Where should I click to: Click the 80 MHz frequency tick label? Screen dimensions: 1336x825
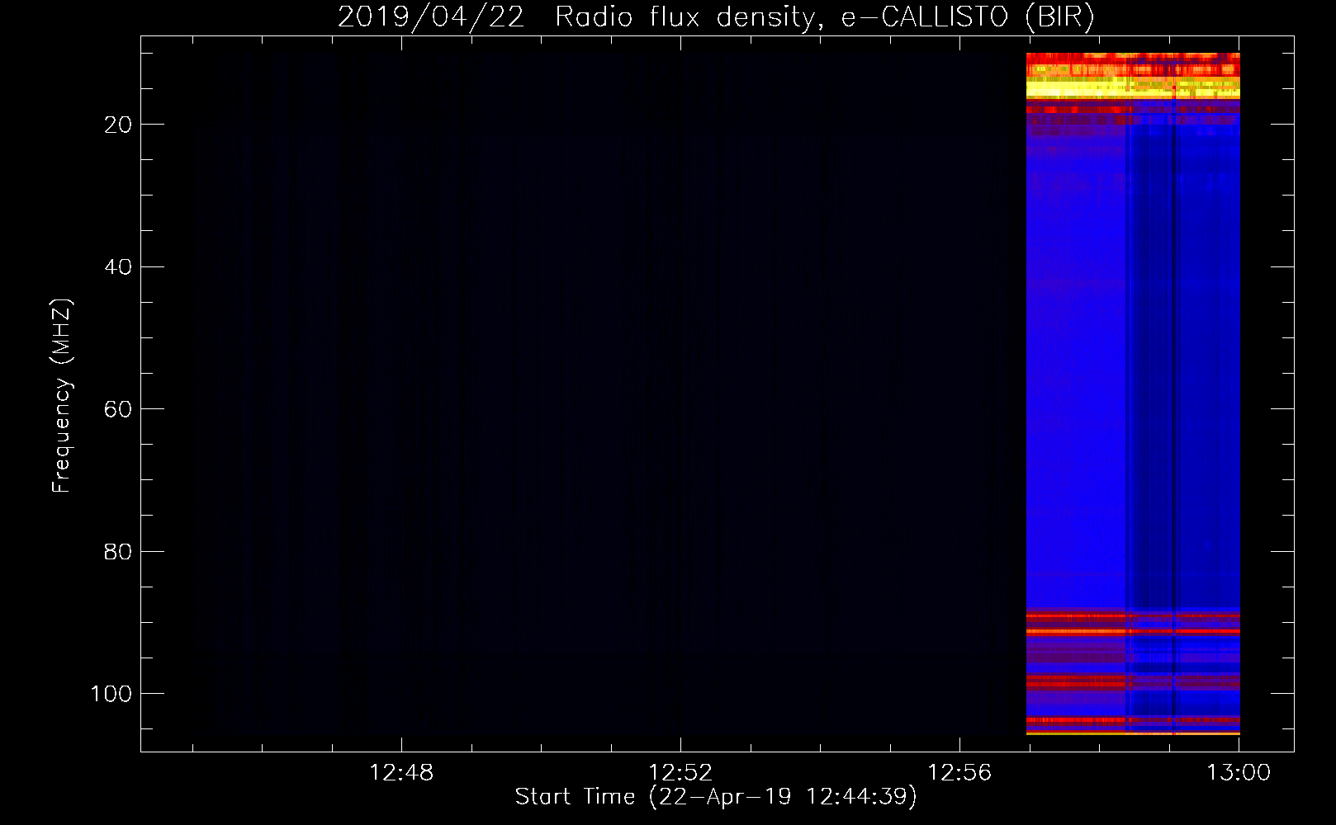118,551
